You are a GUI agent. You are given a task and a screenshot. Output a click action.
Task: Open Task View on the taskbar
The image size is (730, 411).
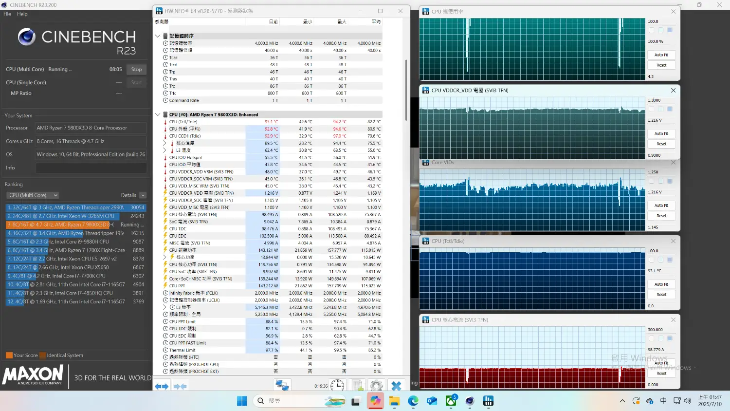click(x=356, y=401)
